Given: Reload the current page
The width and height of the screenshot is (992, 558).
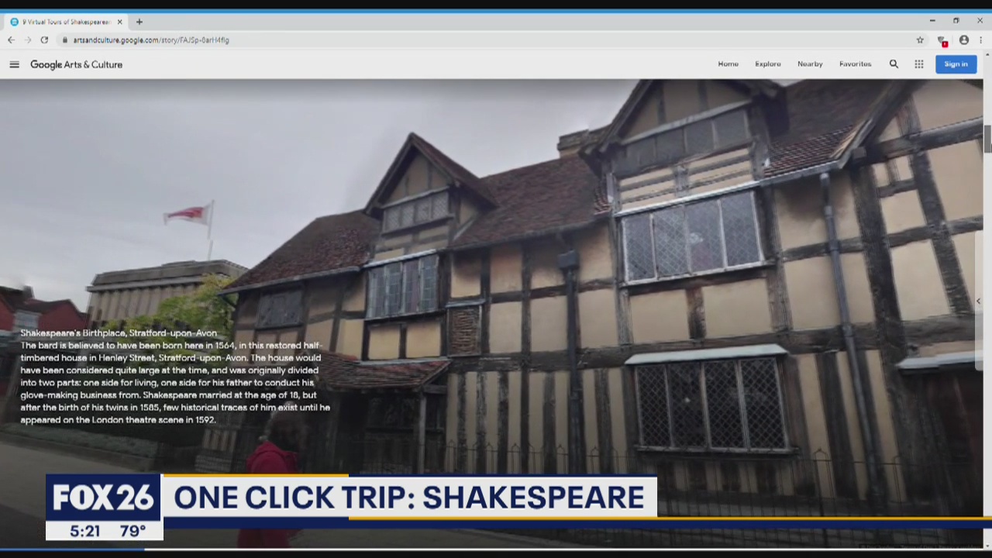Looking at the screenshot, I should (44, 40).
